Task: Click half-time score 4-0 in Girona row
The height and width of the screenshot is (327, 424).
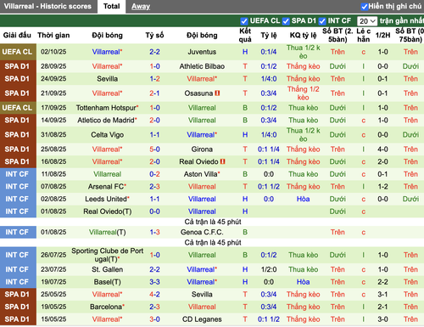Action: pos(382,149)
